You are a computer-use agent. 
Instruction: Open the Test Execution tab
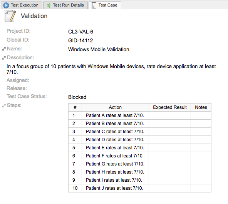(22, 5)
